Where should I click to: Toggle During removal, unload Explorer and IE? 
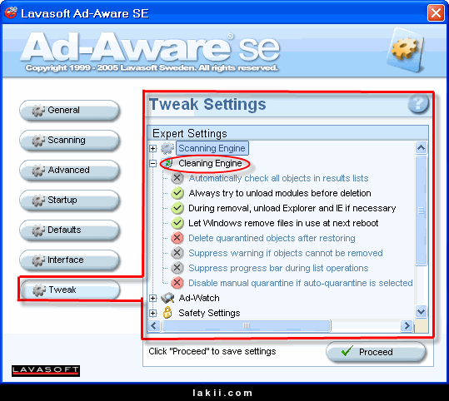pyautogui.click(x=177, y=208)
